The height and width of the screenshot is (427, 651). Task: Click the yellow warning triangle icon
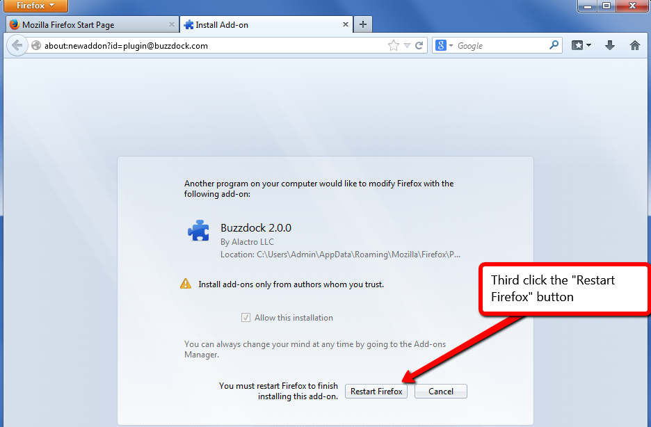pos(186,284)
